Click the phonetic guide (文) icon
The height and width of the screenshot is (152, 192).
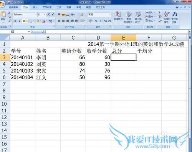51,21
